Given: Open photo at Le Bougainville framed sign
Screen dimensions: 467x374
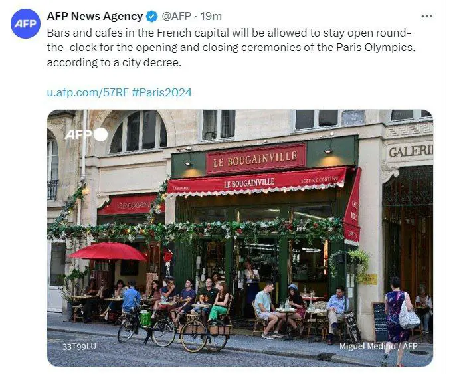Looking at the screenshot, I should tap(256, 159).
